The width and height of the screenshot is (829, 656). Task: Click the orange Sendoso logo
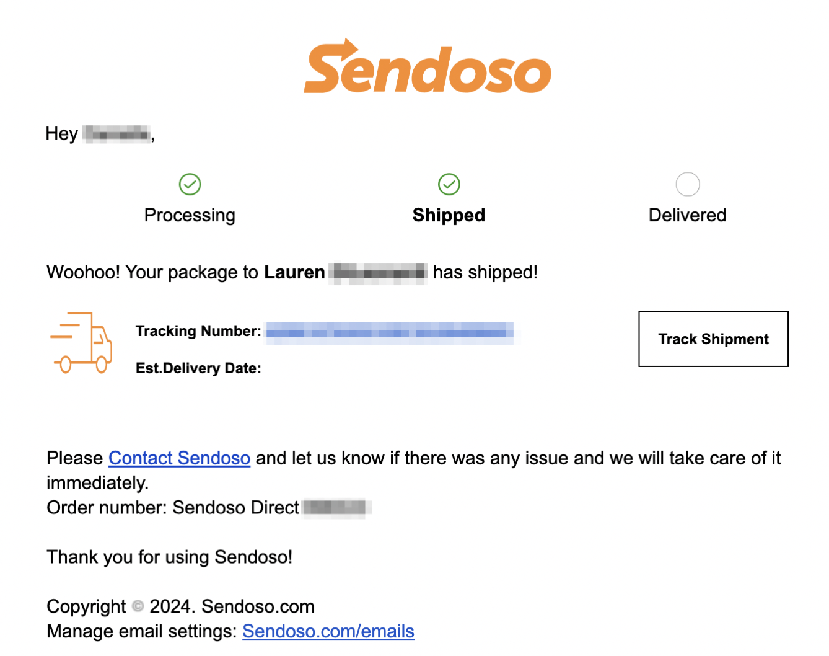(x=427, y=68)
